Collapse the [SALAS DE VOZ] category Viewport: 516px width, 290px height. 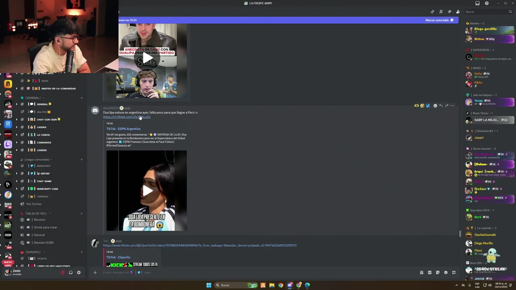35,213
